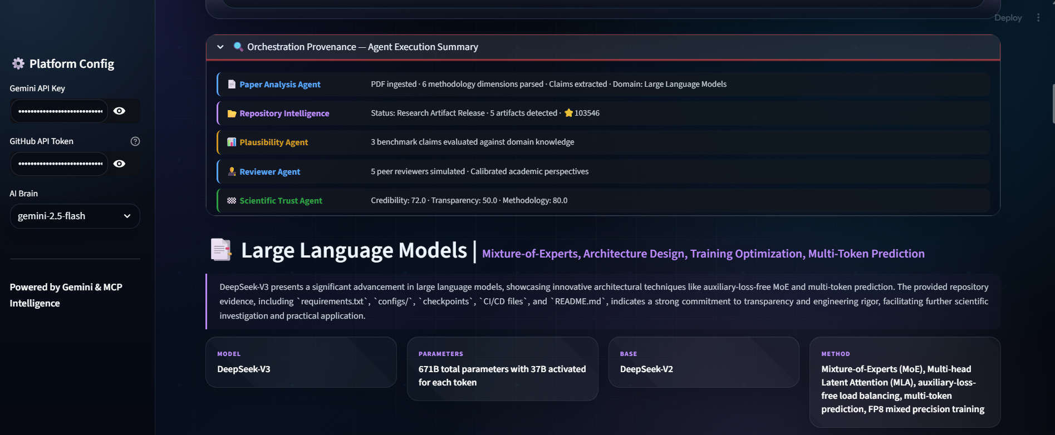Open the three-dot main menu
This screenshot has height=435, width=1055.
(x=1038, y=18)
